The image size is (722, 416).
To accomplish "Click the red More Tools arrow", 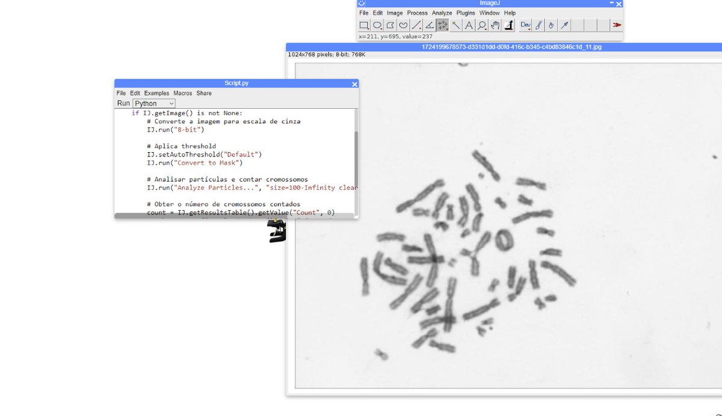I will click(617, 25).
